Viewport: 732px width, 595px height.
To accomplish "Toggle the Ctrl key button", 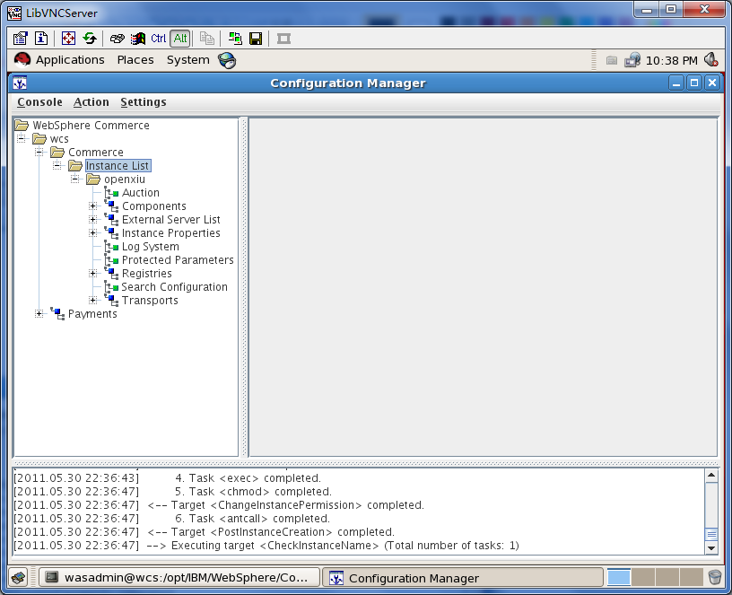I will click(158, 39).
